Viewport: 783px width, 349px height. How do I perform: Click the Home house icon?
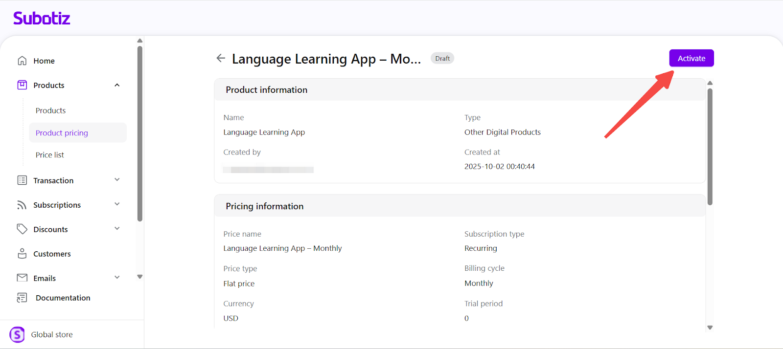coord(22,61)
